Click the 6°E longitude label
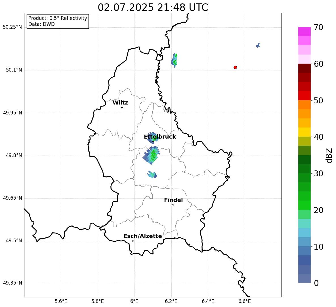The height and width of the screenshot is (307, 336). (134, 301)
